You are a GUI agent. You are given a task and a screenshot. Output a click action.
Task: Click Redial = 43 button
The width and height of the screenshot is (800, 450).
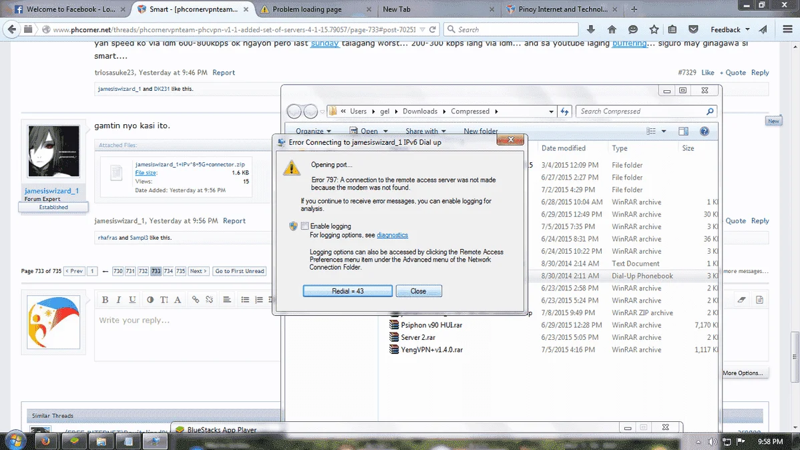[x=347, y=291]
